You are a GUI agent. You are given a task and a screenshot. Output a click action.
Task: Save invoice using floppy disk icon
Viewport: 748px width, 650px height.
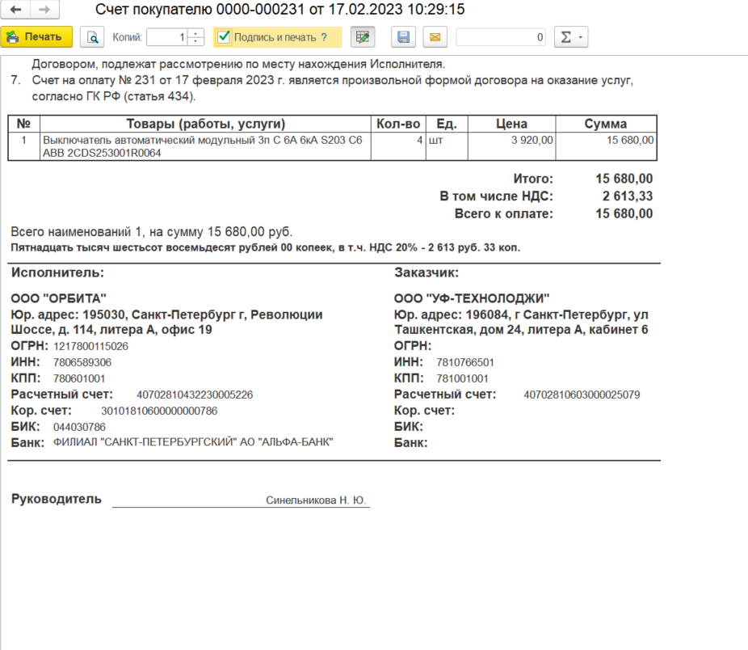pyautogui.click(x=404, y=37)
